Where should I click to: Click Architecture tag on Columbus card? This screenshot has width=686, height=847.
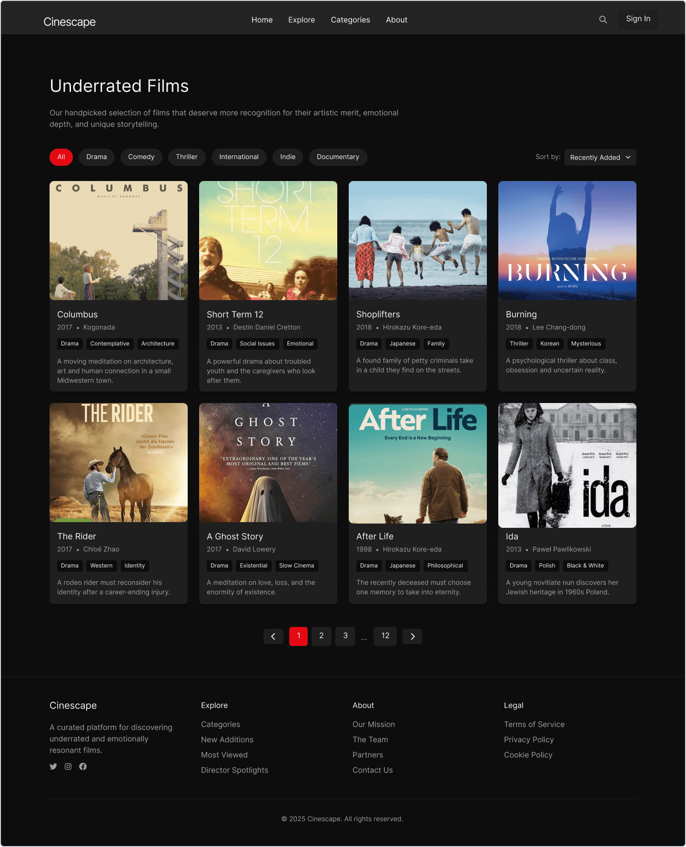point(158,344)
